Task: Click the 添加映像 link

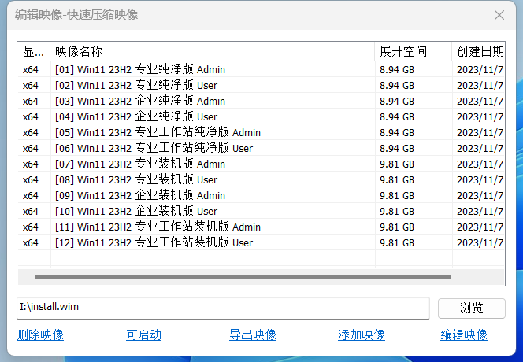Action: click(x=362, y=335)
